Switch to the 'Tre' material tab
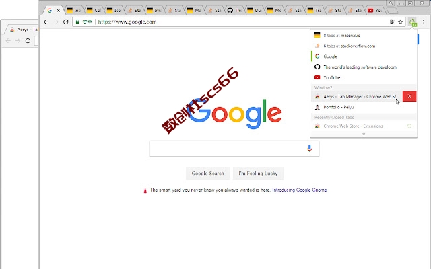 coord(314,11)
